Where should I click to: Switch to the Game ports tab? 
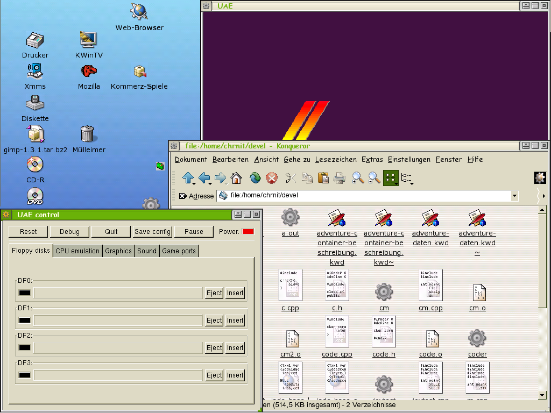point(179,251)
